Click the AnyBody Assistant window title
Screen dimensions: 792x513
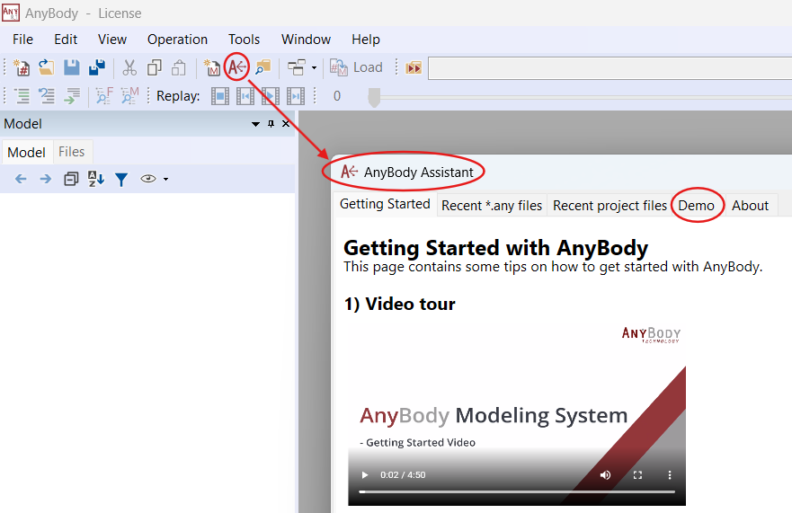418,172
